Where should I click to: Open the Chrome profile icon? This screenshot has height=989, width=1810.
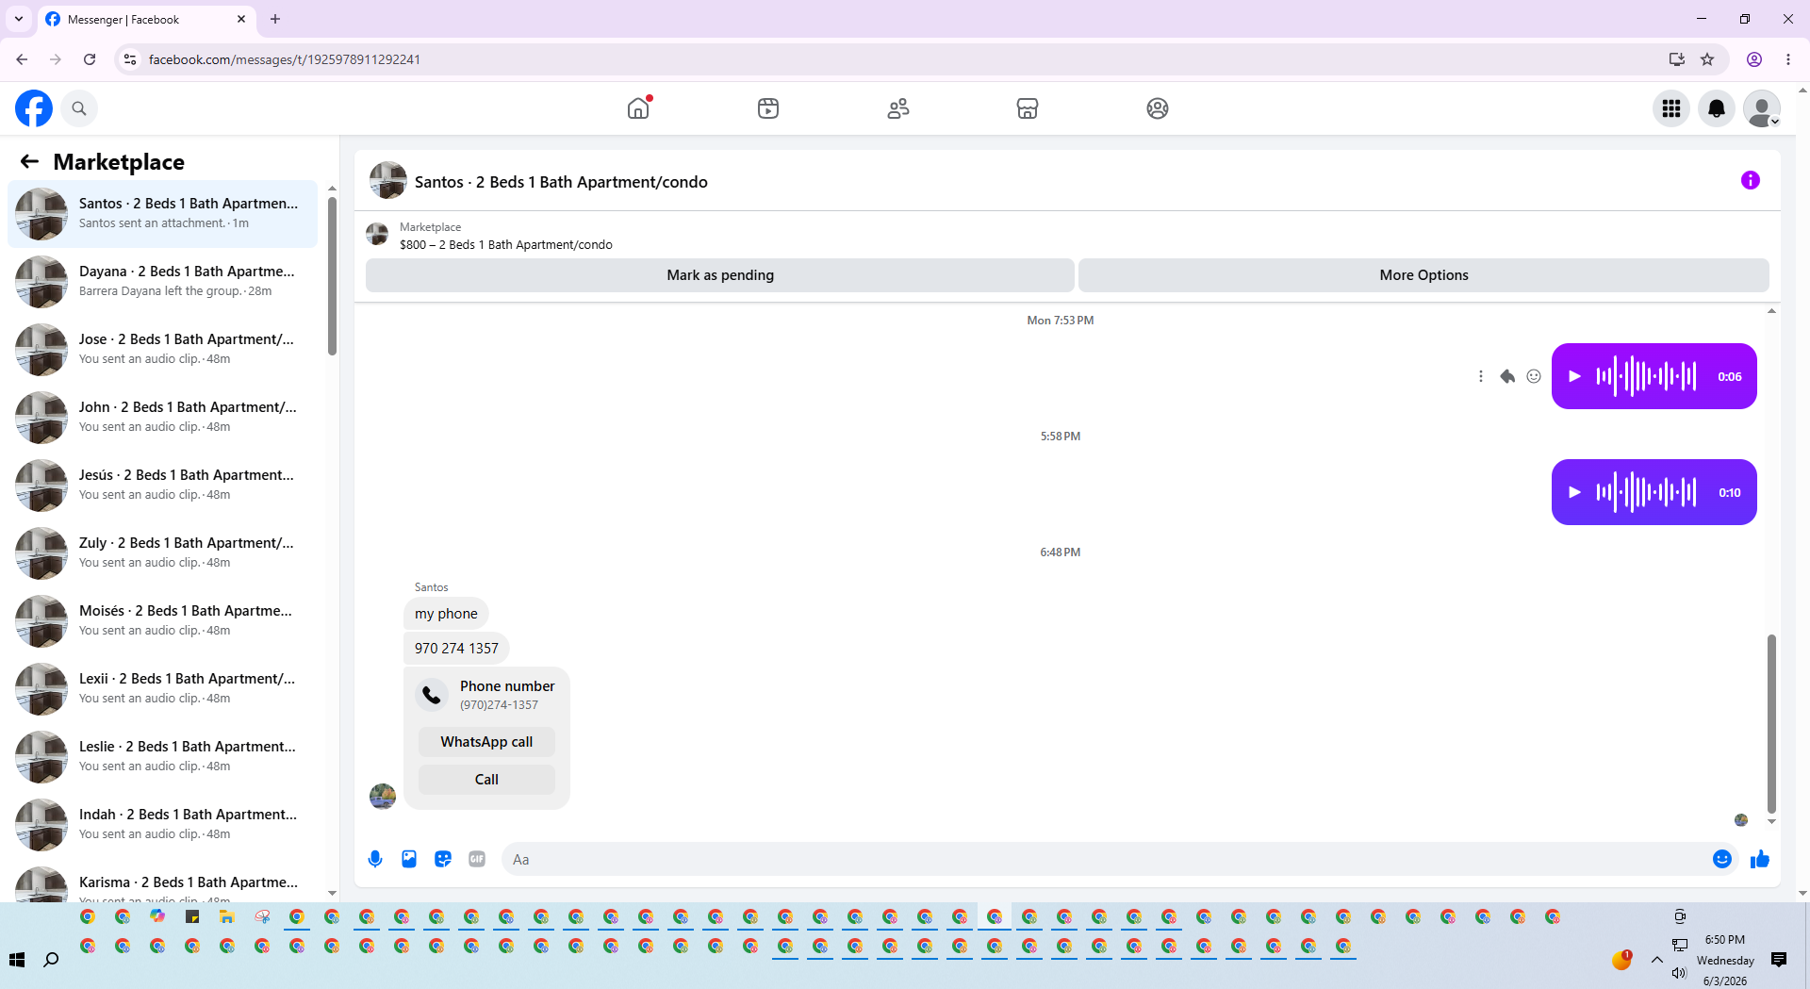(x=1754, y=59)
